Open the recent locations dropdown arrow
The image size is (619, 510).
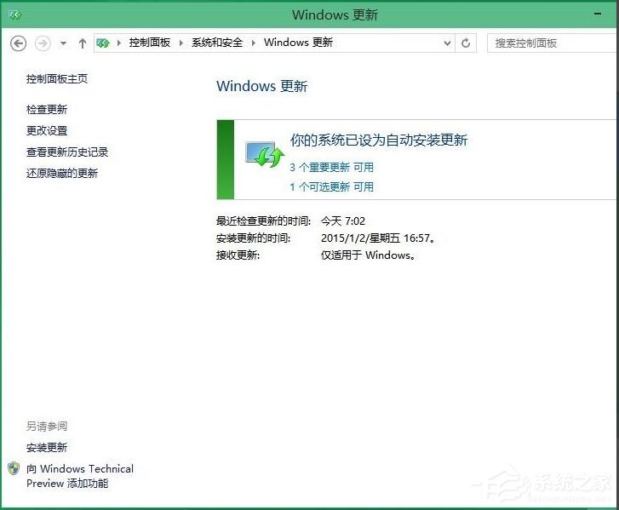pyautogui.click(x=63, y=43)
